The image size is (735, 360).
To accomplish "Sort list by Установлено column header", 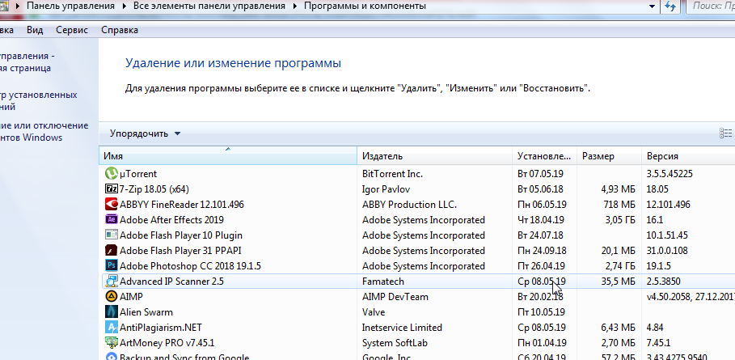I will (545, 156).
